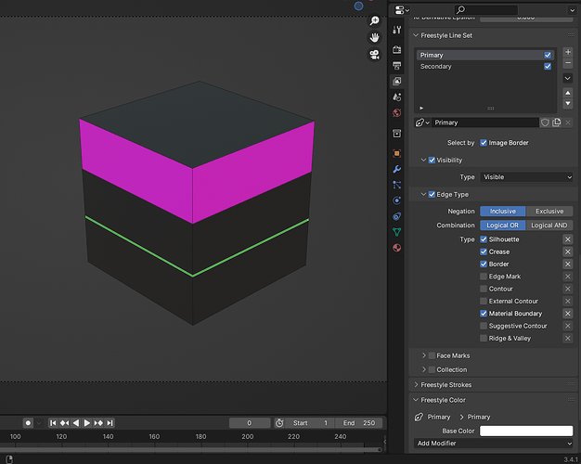
Task: Click the Base Color white swatch
Action: click(526, 431)
